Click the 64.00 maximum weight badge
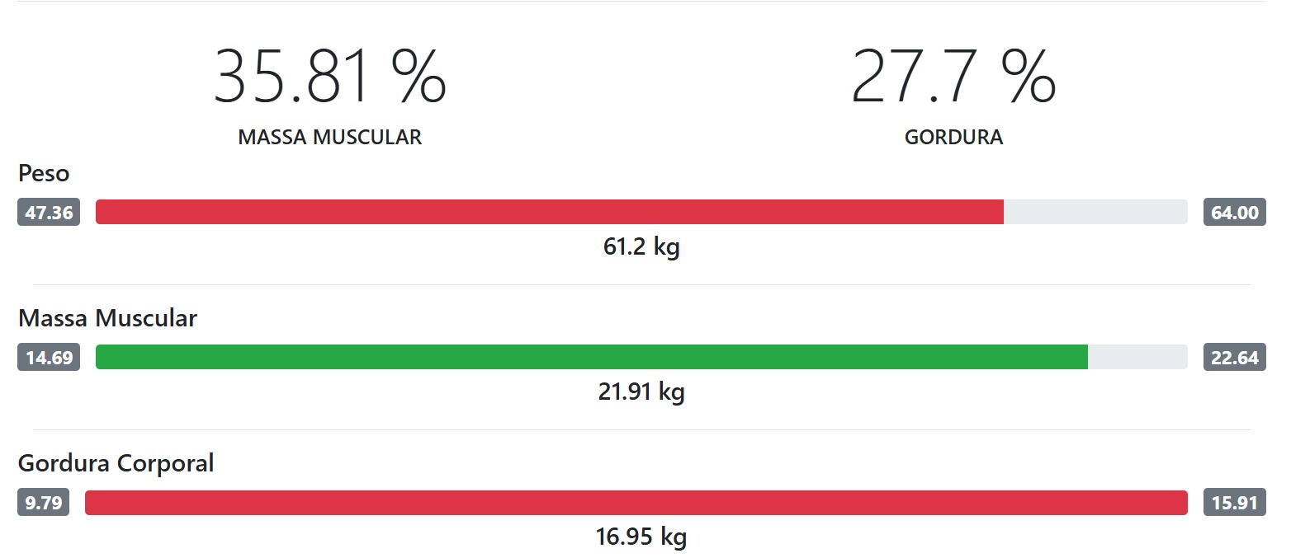The height and width of the screenshot is (558, 1291). (x=1235, y=213)
